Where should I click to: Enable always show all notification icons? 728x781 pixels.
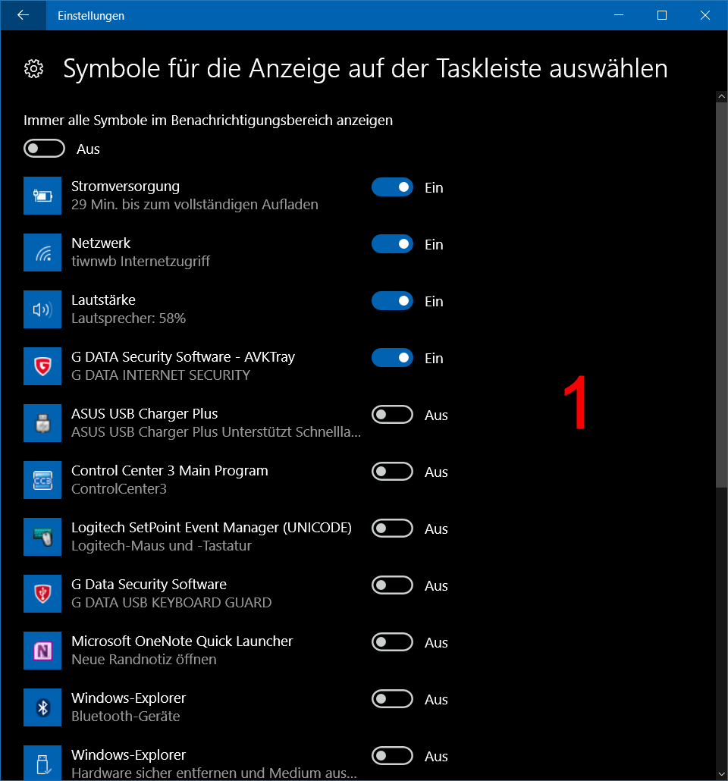point(45,149)
